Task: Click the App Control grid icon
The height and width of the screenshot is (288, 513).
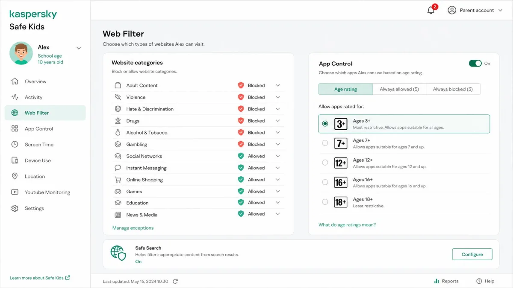Action: (x=15, y=128)
